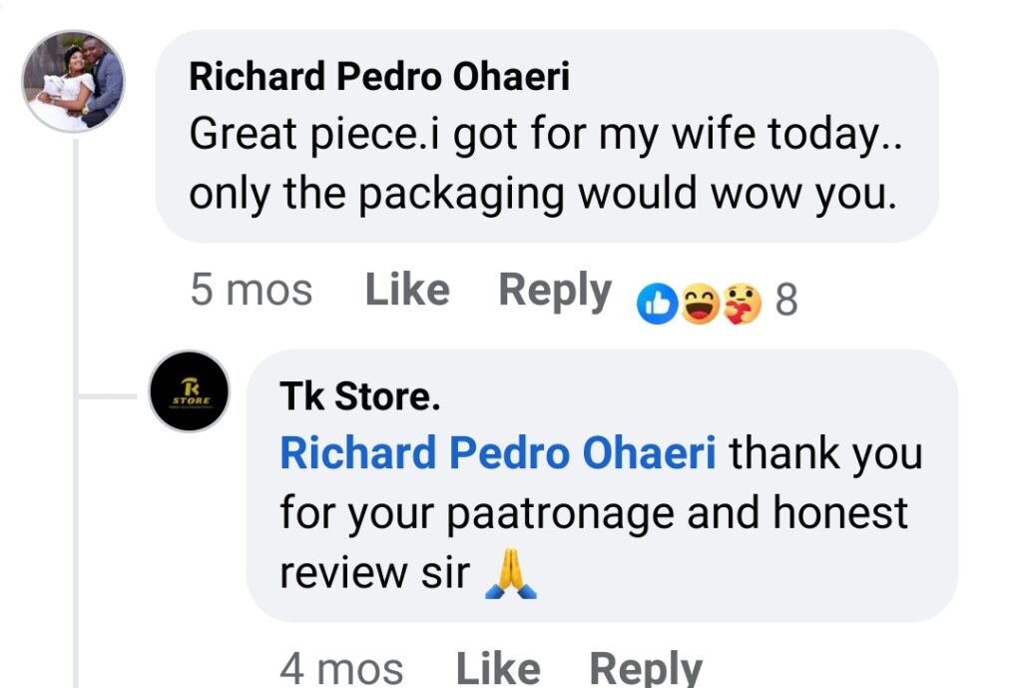Screen dimensions: 1022x688
Task: Click the "4 mos" reply timestamp
Action: coord(341,668)
